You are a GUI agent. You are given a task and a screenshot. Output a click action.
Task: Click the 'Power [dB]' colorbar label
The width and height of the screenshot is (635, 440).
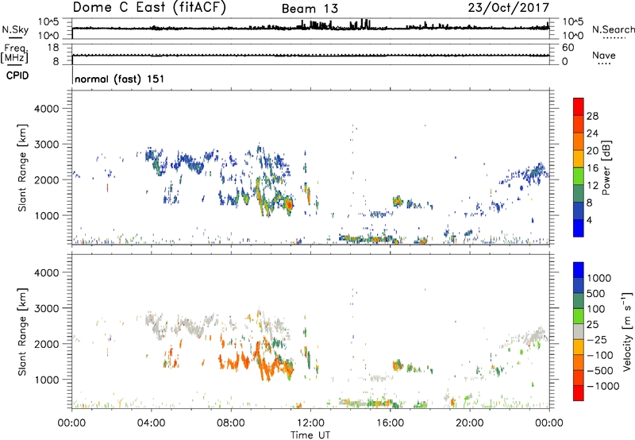606,168
